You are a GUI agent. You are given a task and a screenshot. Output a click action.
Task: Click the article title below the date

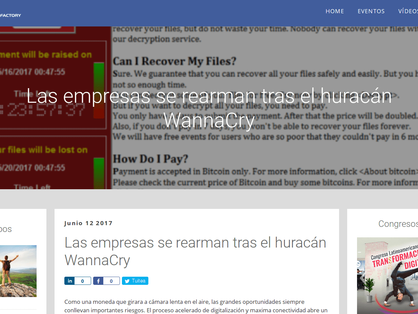195,251
